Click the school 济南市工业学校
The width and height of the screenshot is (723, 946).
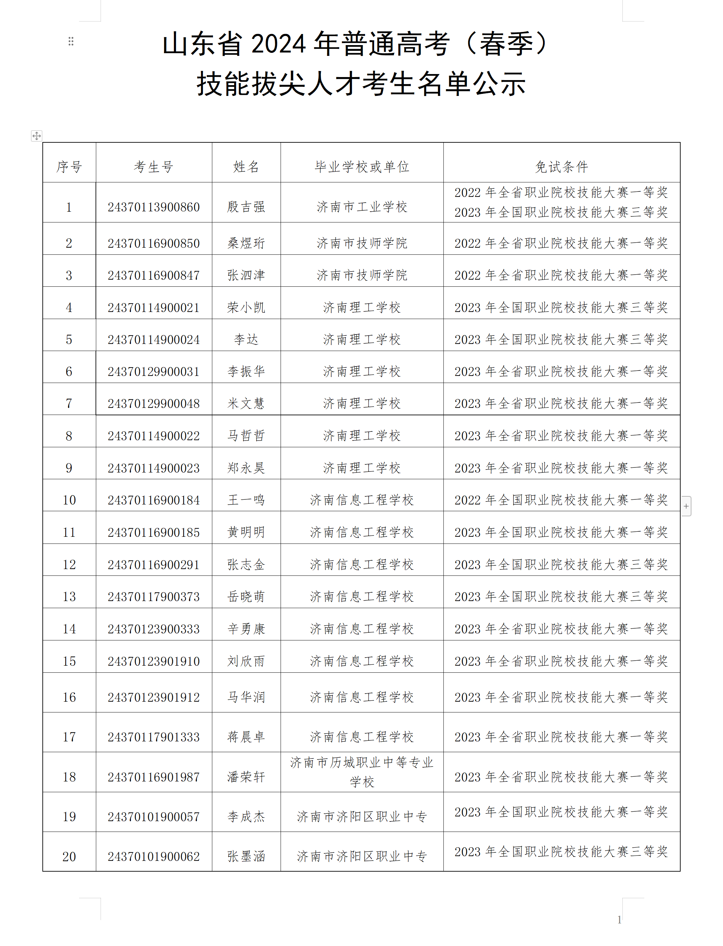tap(362, 207)
